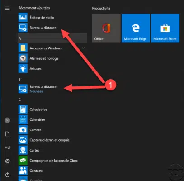
Task: Open the Microsoft Store tile
Action: pyautogui.click(x=165, y=28)
